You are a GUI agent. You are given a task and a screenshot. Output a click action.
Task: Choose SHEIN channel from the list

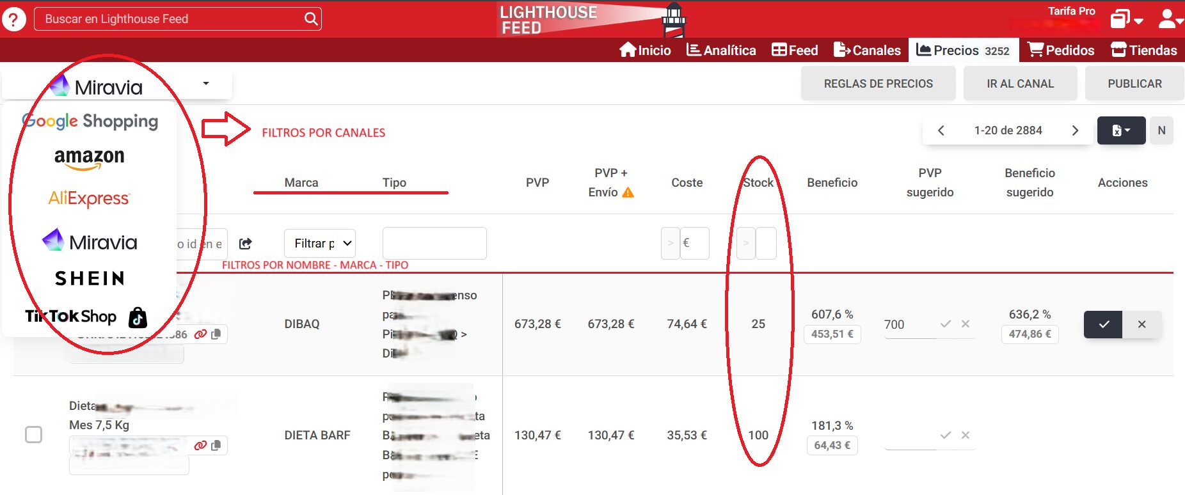pos(90,278)
